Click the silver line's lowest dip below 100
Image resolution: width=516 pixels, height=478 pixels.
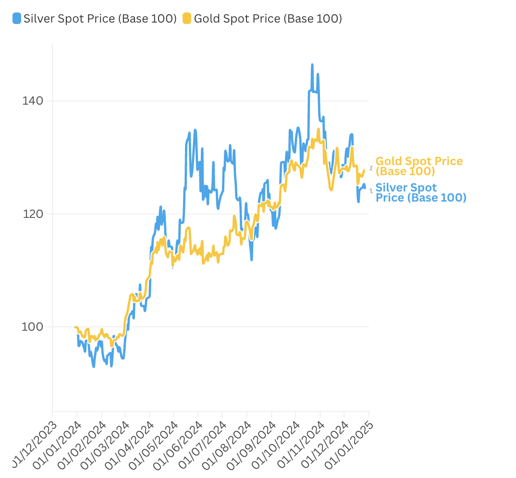click(x=94, y=366)
